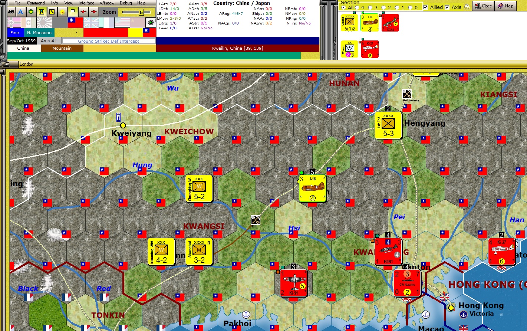
Task: Click the Hong Kong yellow city dot
Action: 451,307
